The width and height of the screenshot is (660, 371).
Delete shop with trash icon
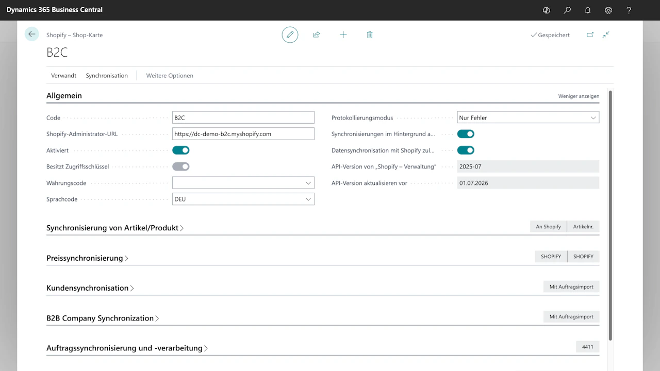(x=370, y=35)
